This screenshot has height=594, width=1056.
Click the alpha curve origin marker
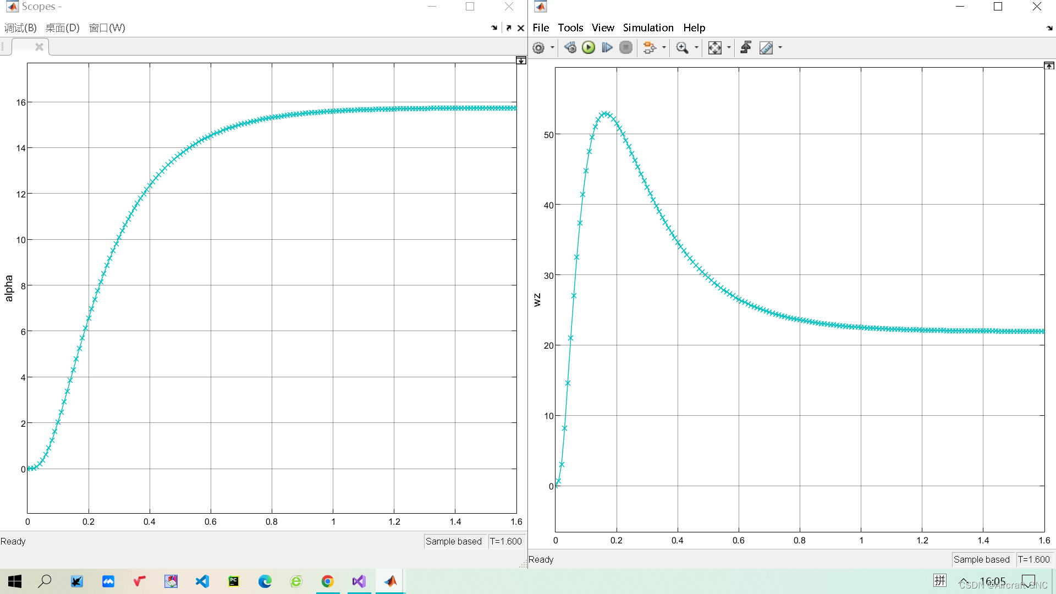coord(29,469)
